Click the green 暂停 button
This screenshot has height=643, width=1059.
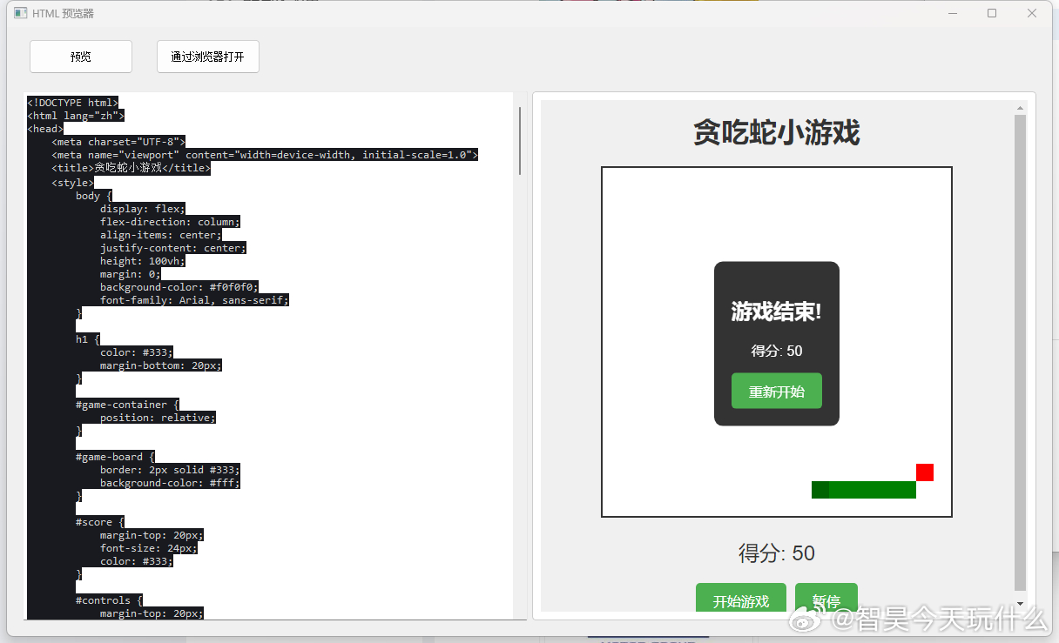click(826, 599)
